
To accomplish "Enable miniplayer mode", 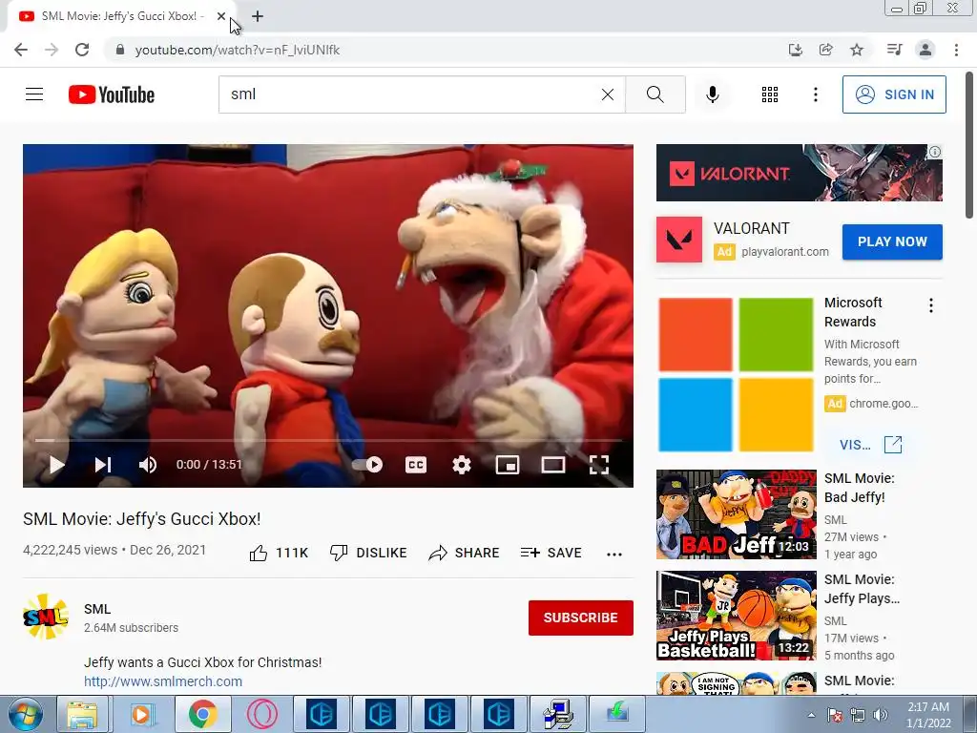I will [508, 465].
